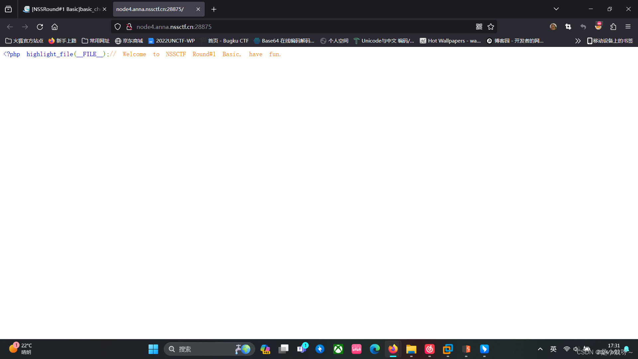Image resolution: width=638 pixels, height=359 pixels.
Task: Toggle bookmark star for the current page
Action: coord(491,27)
